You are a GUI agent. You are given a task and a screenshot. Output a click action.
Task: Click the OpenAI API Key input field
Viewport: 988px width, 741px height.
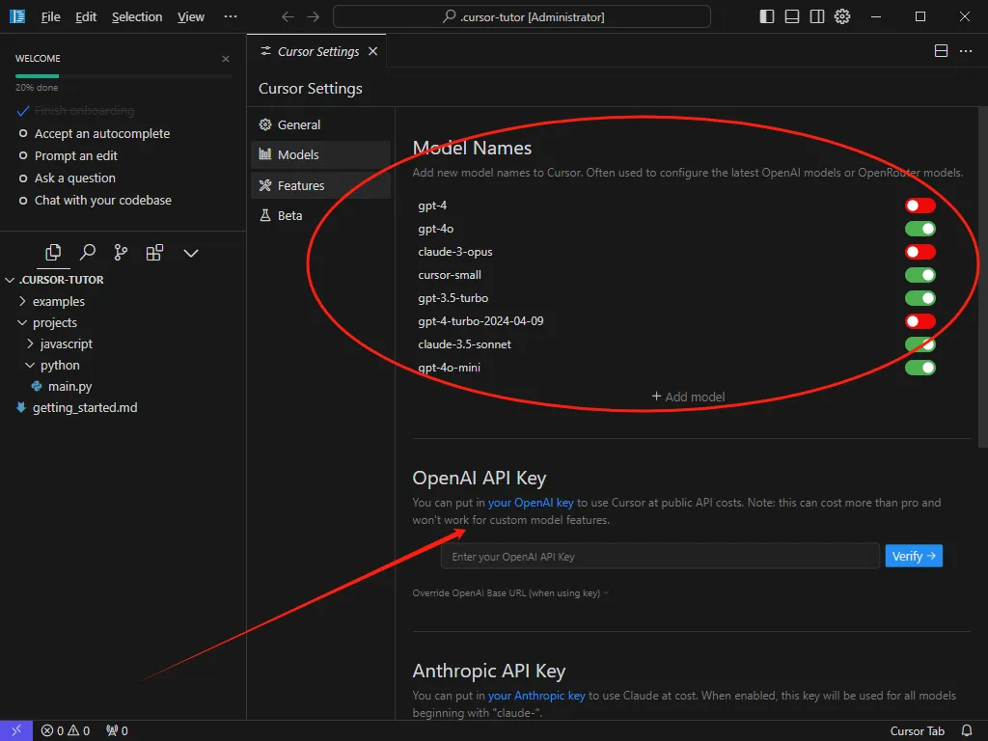[x=659, y=557]
